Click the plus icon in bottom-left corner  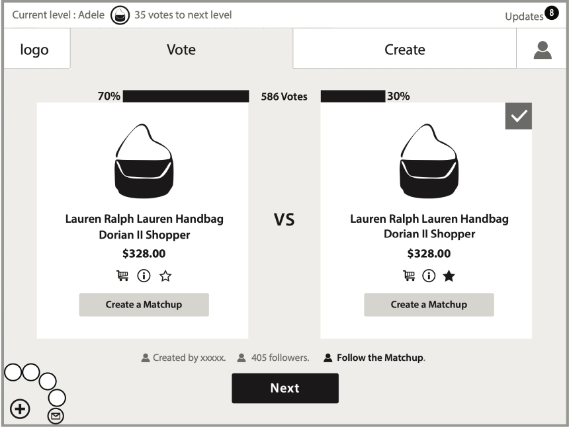coord(21,409)
